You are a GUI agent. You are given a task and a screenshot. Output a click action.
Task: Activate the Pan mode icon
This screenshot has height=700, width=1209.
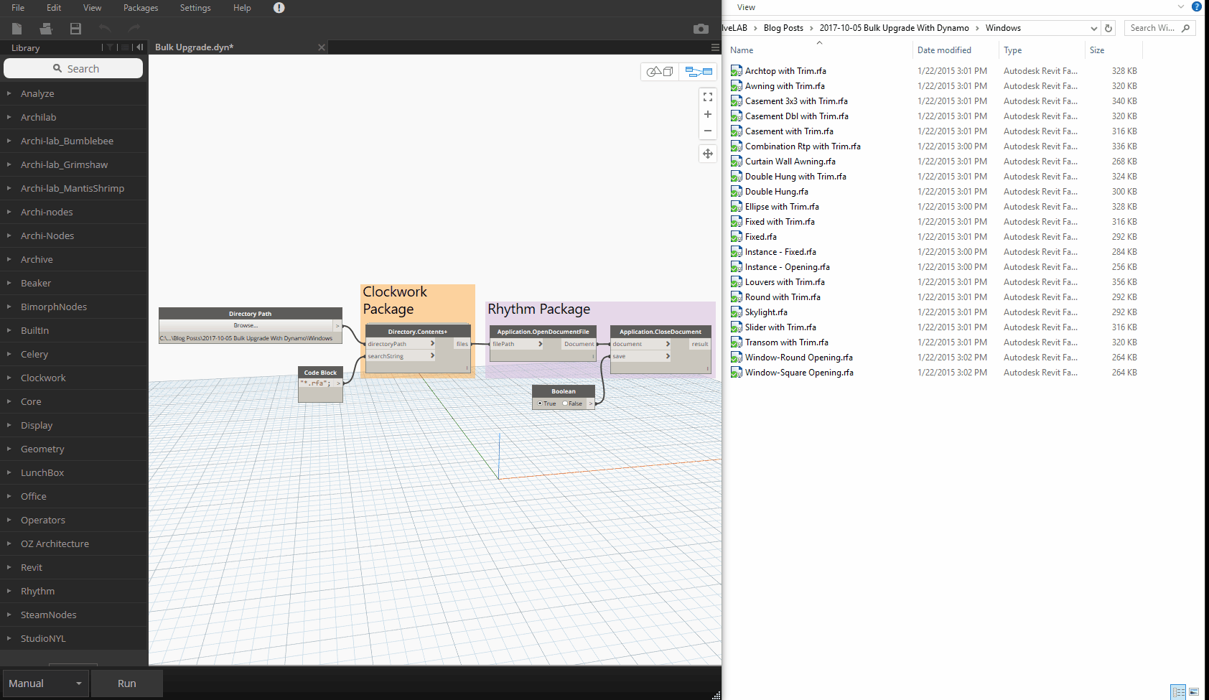(x=708, y=154)
